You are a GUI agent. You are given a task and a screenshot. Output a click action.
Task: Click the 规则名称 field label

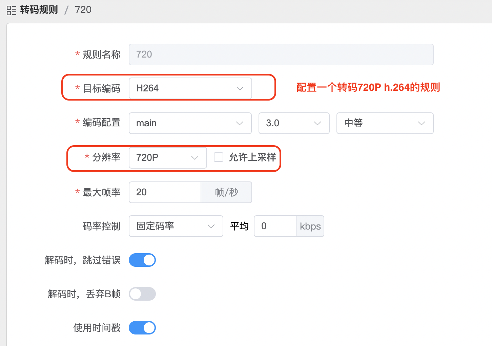point(102,55)
